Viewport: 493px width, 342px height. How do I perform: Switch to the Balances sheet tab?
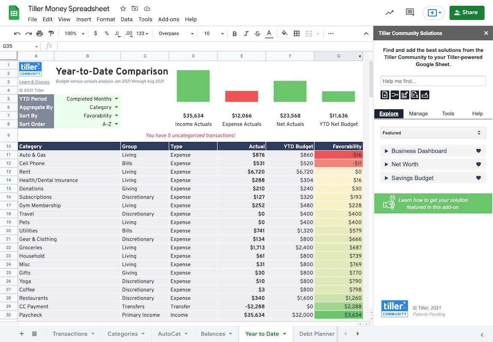coord(216,334)
